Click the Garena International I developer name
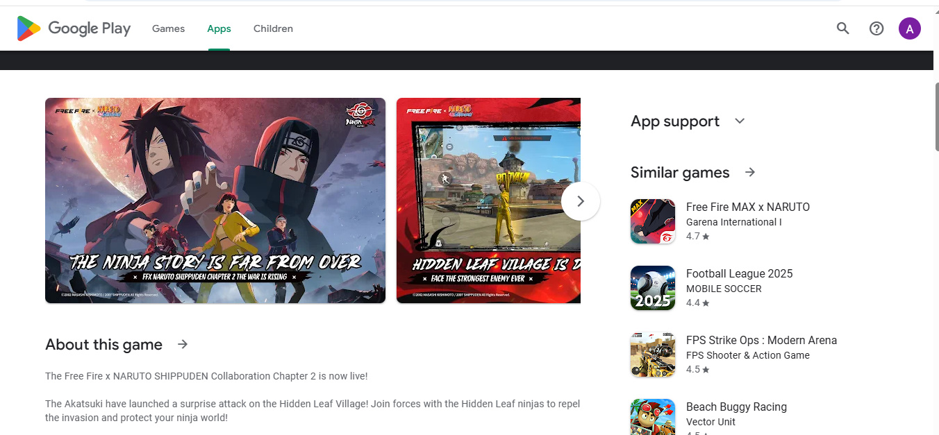The image size is (939, 435). click(734, 222)
